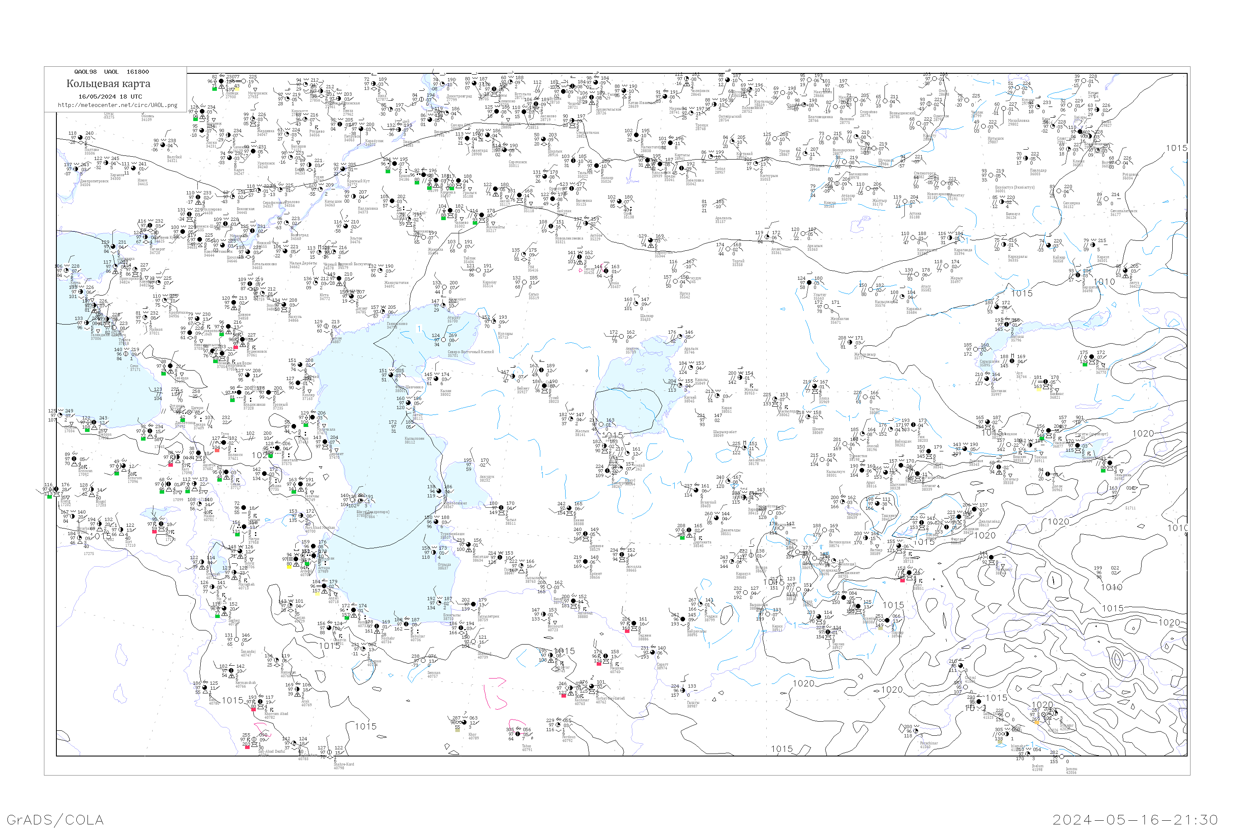Click the Термез 38927 station label
The width and height of the screenshot is (1244, 829).
[838, 645]
